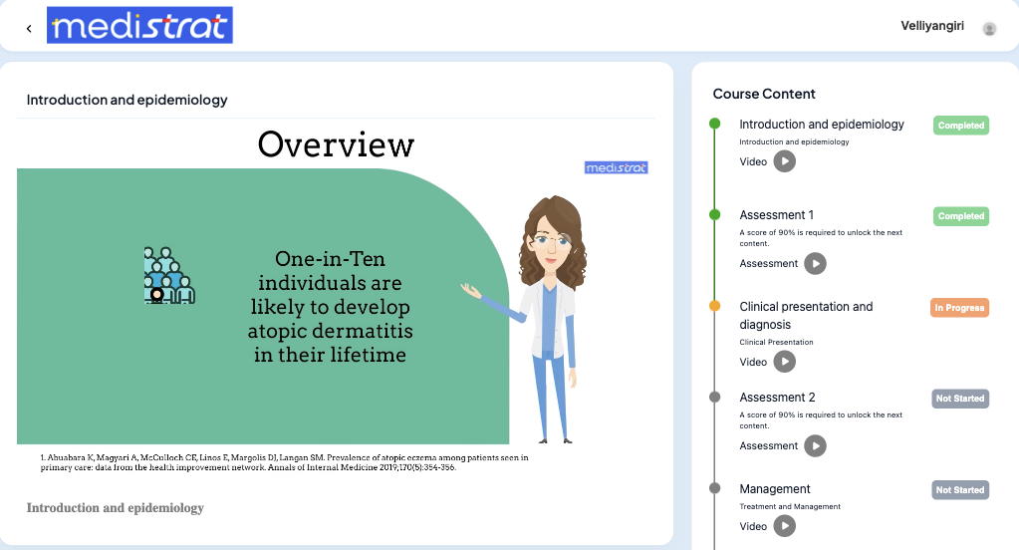Click Not Started badge for Assessment 2
The image size is (1019, 550).
tap(959, 399)
